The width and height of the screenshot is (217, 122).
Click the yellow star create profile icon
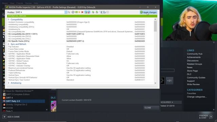tap(79, 12)
